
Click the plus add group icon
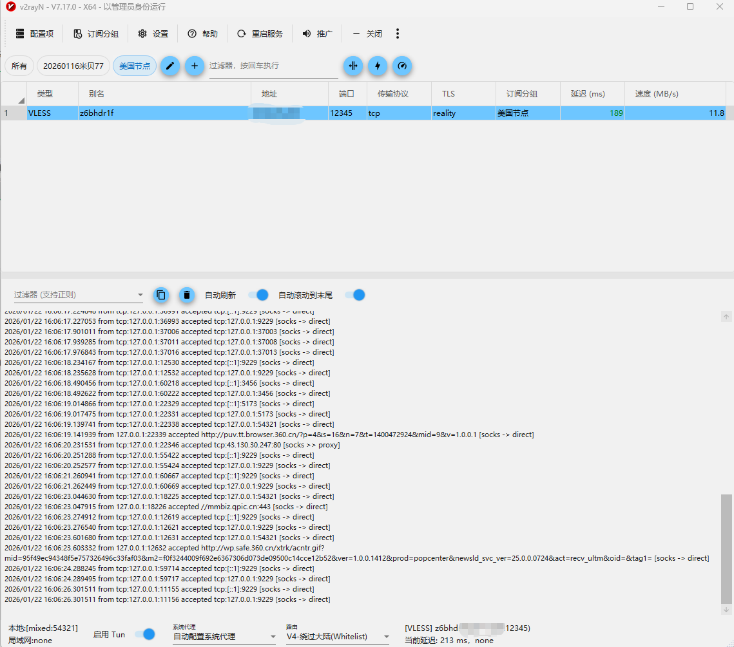point(195,66)
